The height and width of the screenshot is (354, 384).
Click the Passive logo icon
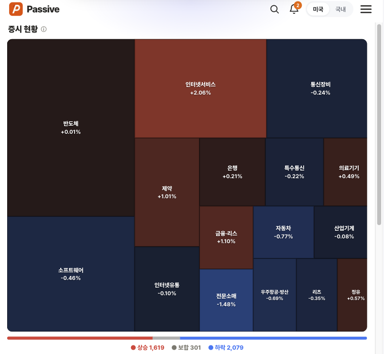coord(16,9)
